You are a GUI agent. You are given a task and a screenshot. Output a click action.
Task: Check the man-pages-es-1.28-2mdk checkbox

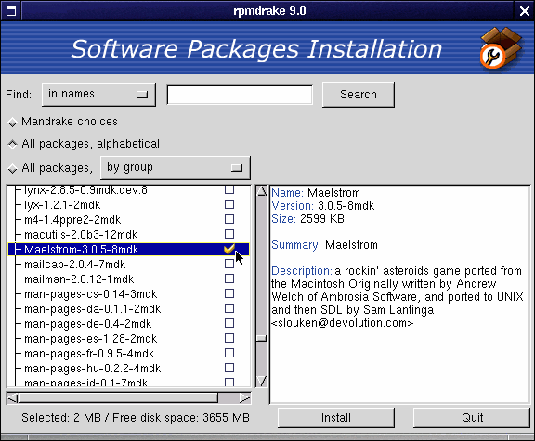(229, 338)
